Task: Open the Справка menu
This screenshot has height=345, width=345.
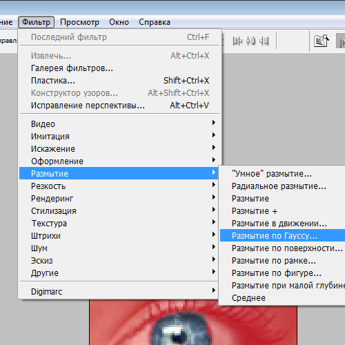Action: (155, 22)
